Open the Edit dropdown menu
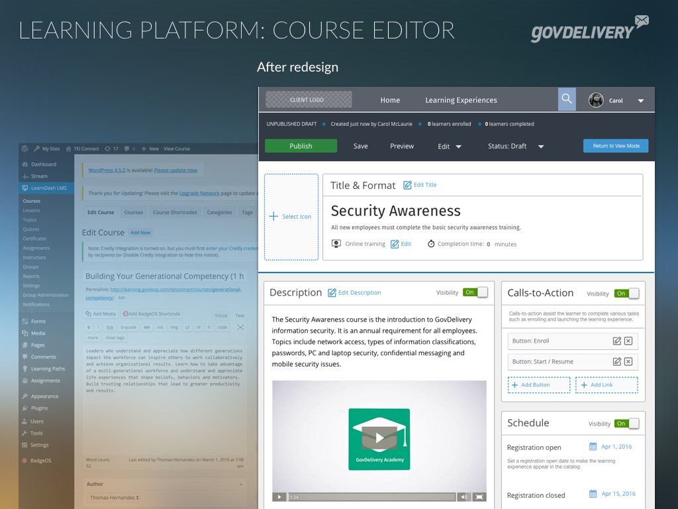 pyautogui.click(x=450, y=146)
